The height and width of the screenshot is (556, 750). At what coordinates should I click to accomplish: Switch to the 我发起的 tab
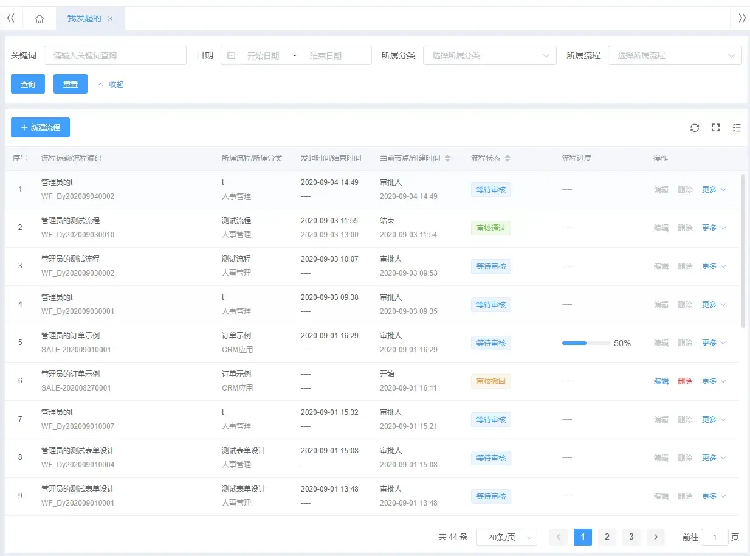[84, 18]
